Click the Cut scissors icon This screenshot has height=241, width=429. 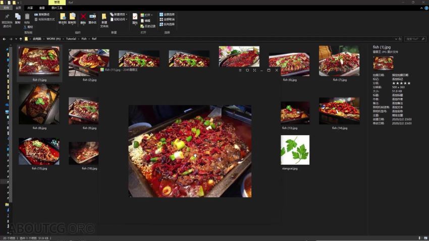(x=25, y=27)
